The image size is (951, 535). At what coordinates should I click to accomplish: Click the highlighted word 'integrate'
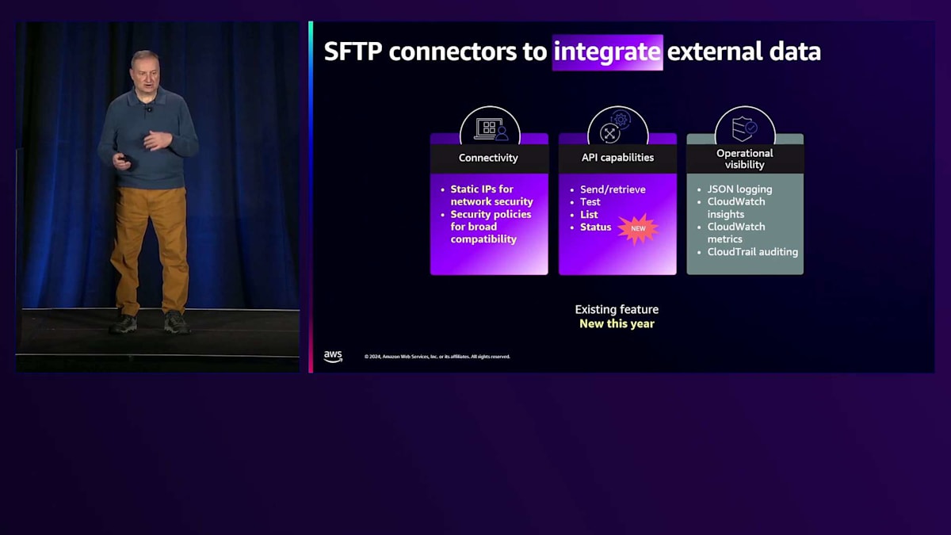607,52
